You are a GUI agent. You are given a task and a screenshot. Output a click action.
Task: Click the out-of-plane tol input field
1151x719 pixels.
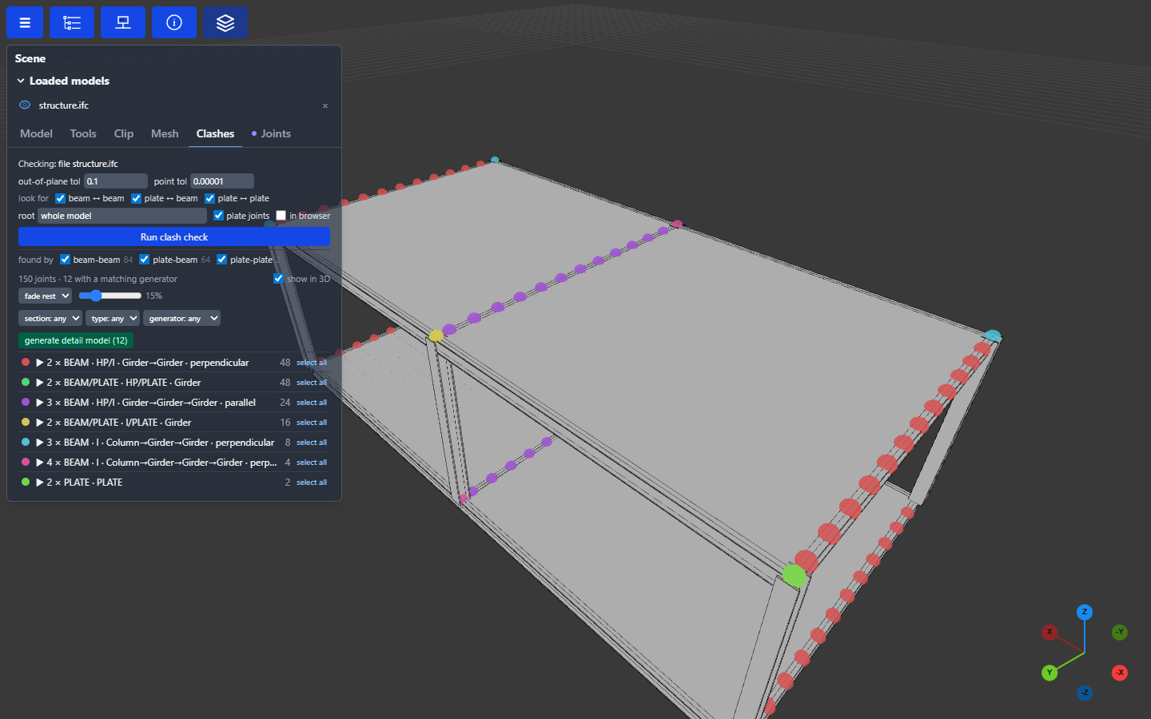[116, 181]
